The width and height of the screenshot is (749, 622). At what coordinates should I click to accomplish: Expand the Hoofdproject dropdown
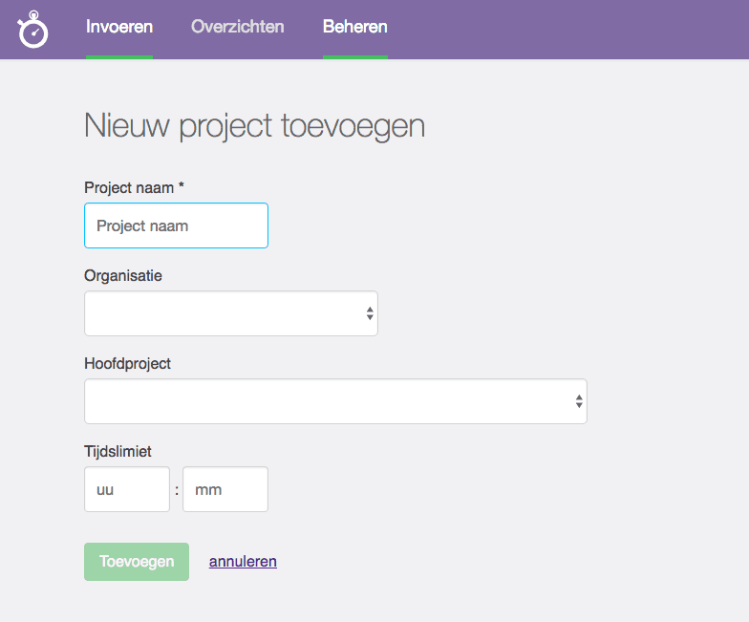click(336, 401)
